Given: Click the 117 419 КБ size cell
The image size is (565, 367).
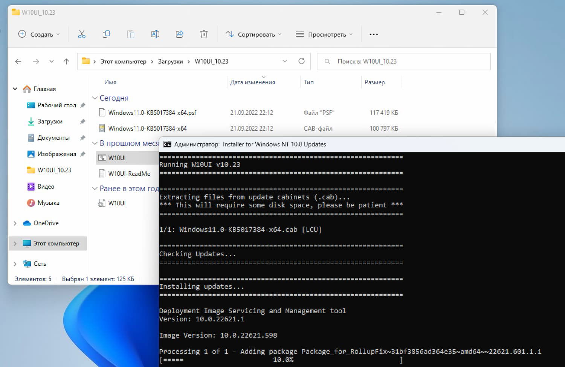Looking at the screenshot, I should 384,113.
